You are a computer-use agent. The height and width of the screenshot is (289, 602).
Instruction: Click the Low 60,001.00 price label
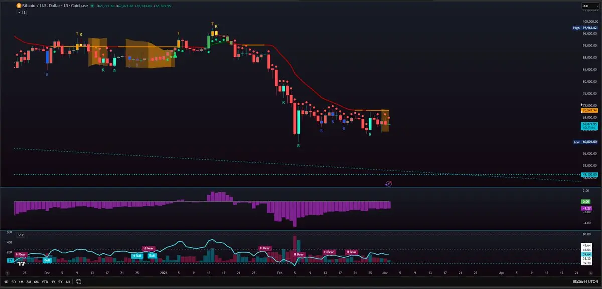point(585,142)
